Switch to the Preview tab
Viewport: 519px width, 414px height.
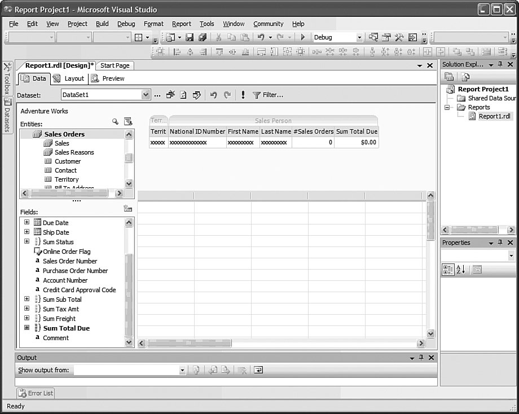108,78
